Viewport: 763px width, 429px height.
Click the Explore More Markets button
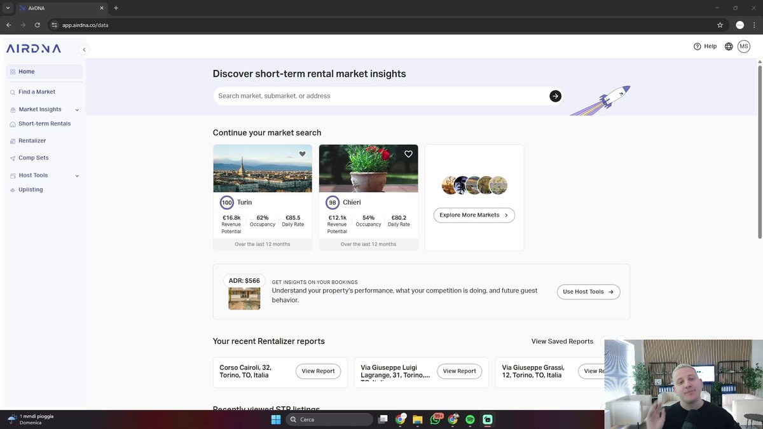point(474,215)
